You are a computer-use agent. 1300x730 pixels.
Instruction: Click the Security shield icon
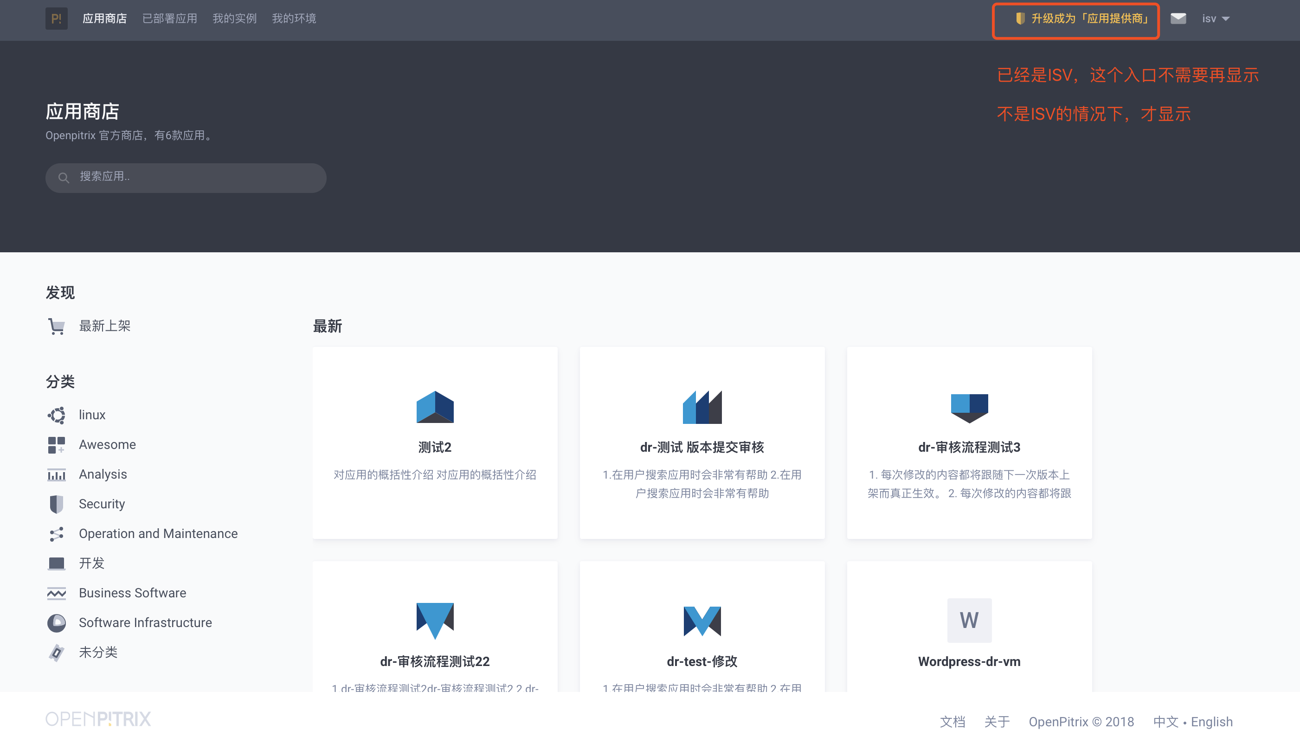pyautogui.click(x=56, y=504)
